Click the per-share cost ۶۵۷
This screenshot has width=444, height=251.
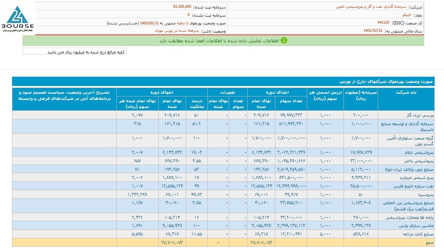[137, 160]
